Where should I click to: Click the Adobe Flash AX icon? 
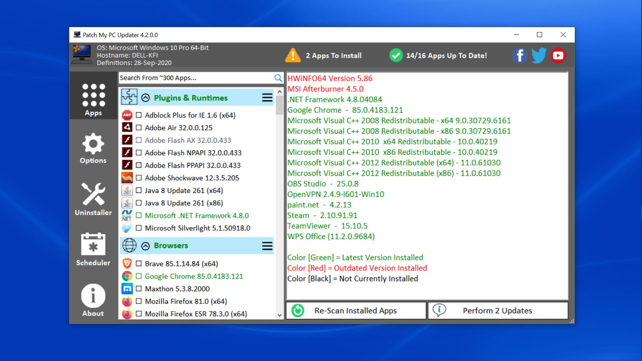tap(127, 140)
